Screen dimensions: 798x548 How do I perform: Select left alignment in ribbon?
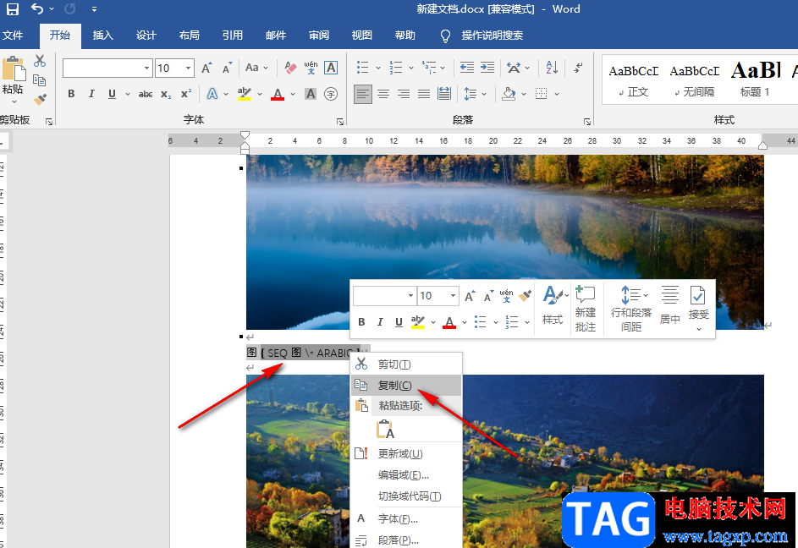(x=363, y=94)
